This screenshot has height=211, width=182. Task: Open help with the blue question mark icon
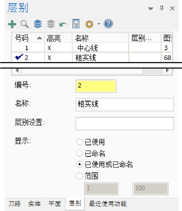(107, 24)
